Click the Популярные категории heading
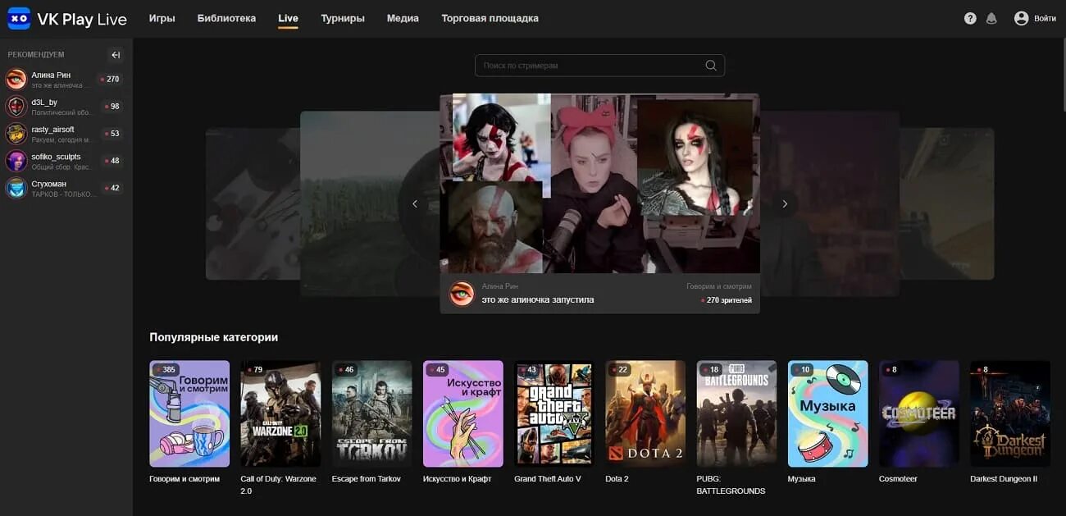This screenshot has width=1066, height=516. click(214, 337)
